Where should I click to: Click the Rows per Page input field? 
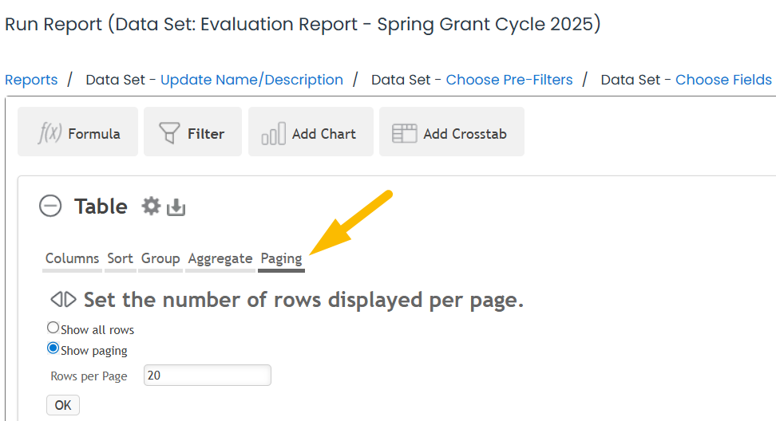[x=208, y=375]
